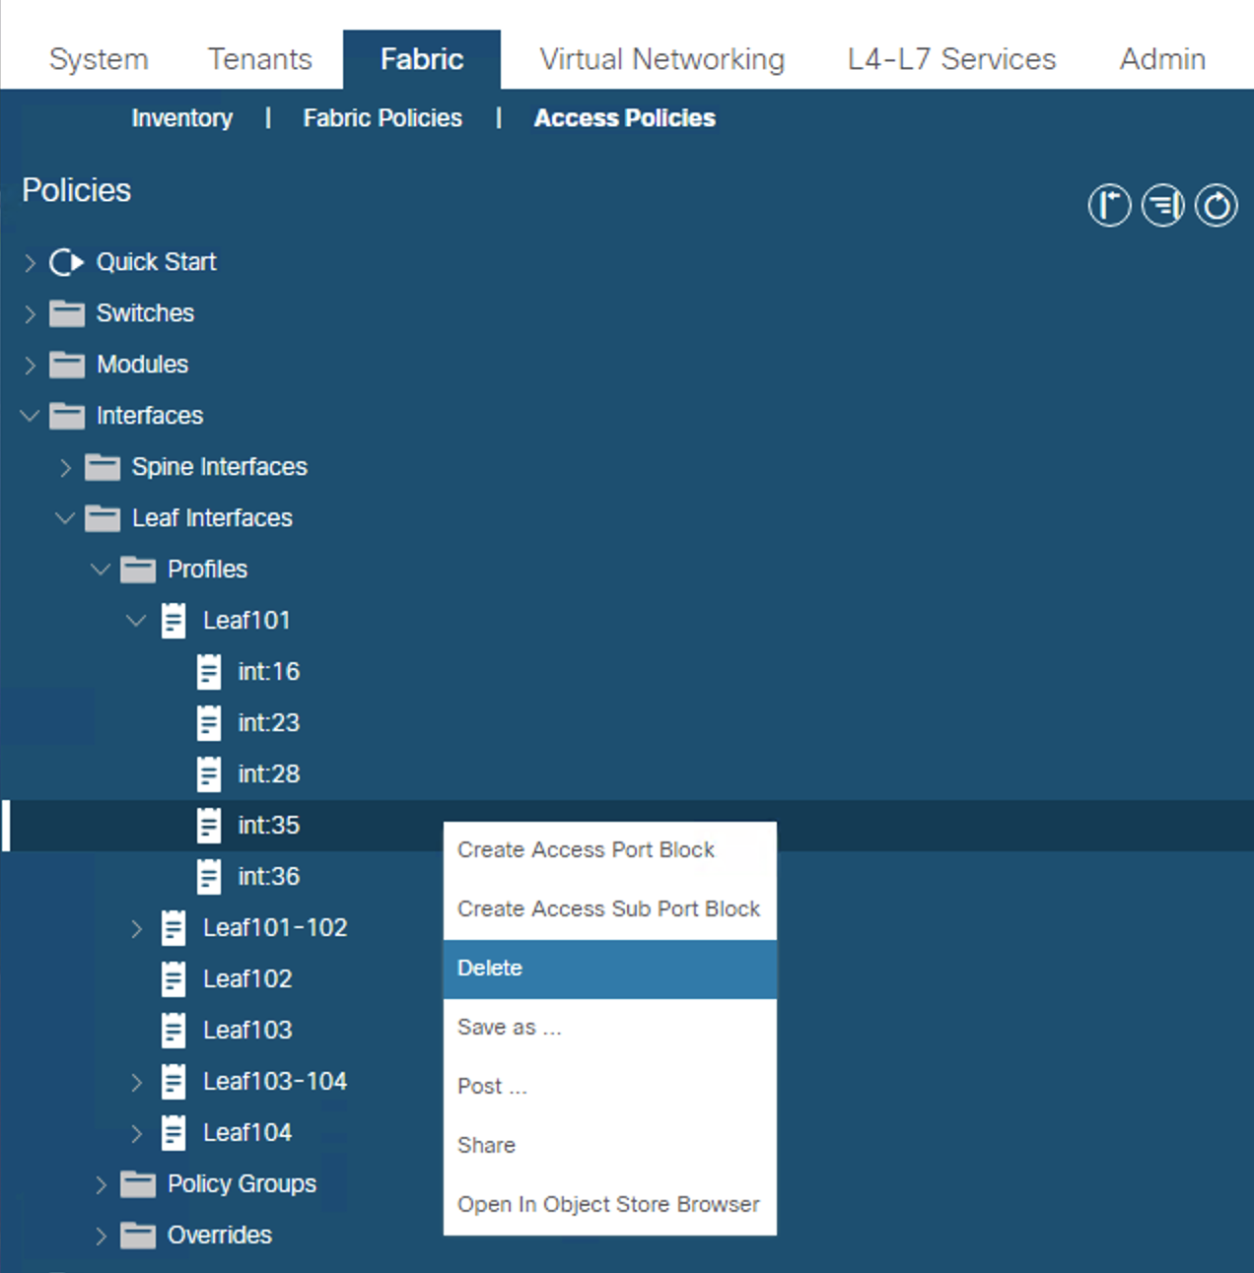Select int:23 under Leaf101
Image resolution: width=1254 pixels, height=1273 pixels.
[267, 722]
